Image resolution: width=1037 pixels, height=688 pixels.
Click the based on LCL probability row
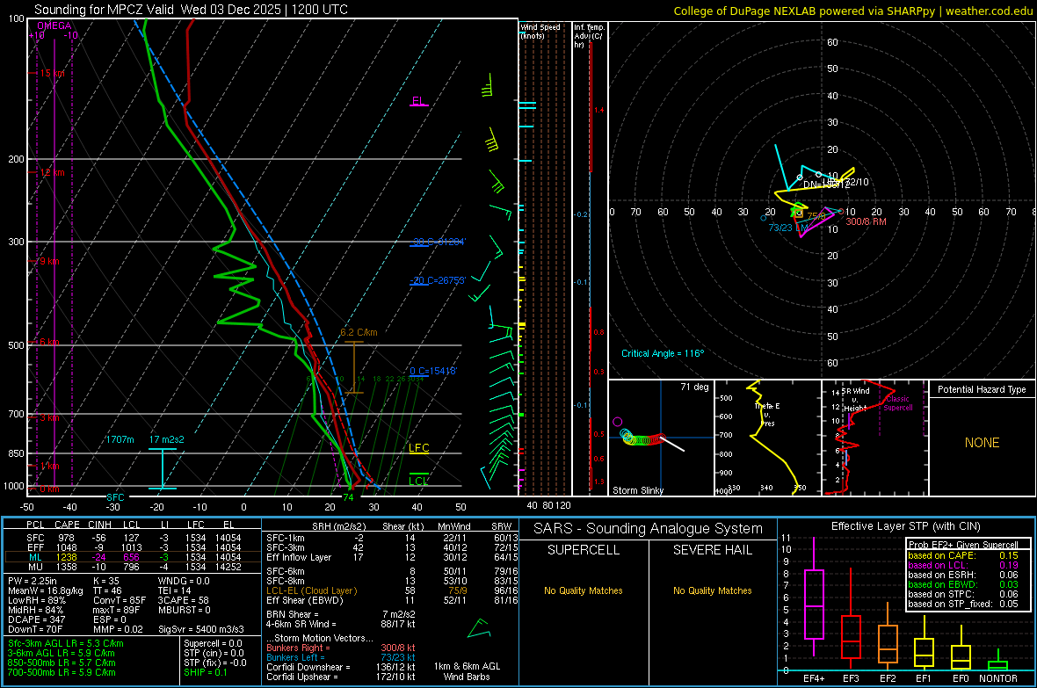coord(963,565)
